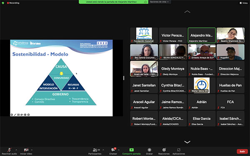Expand options arrow beside Participantes

tap(103, 150)
